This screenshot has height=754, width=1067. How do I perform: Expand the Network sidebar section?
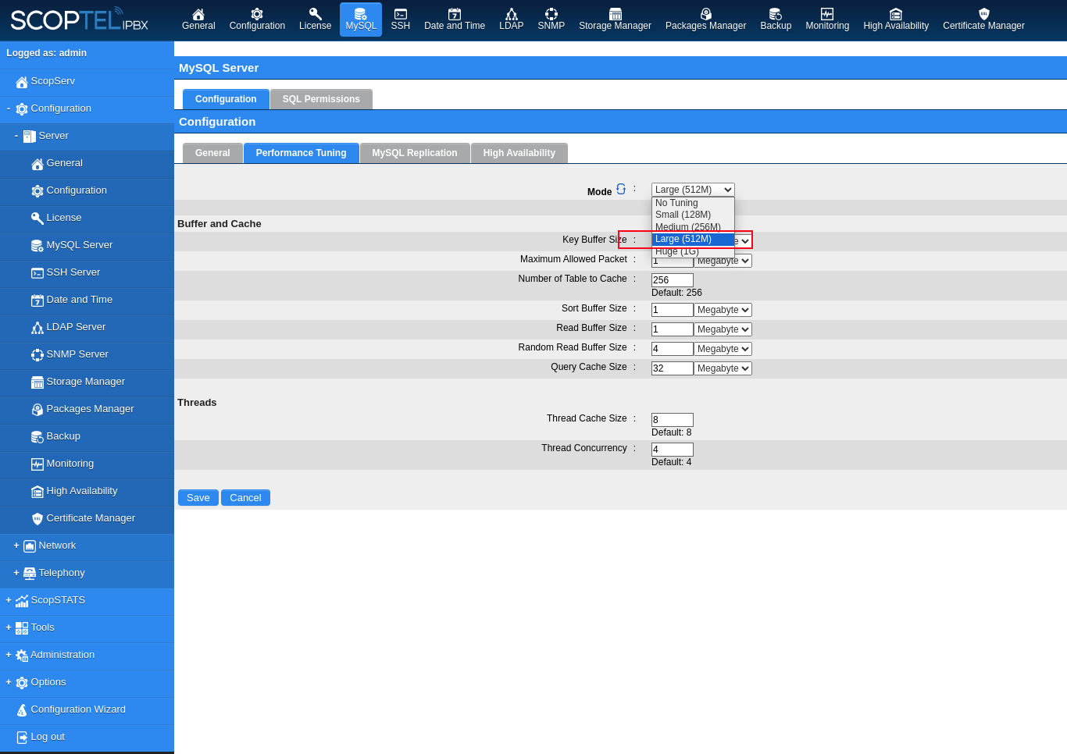point(16,546)
